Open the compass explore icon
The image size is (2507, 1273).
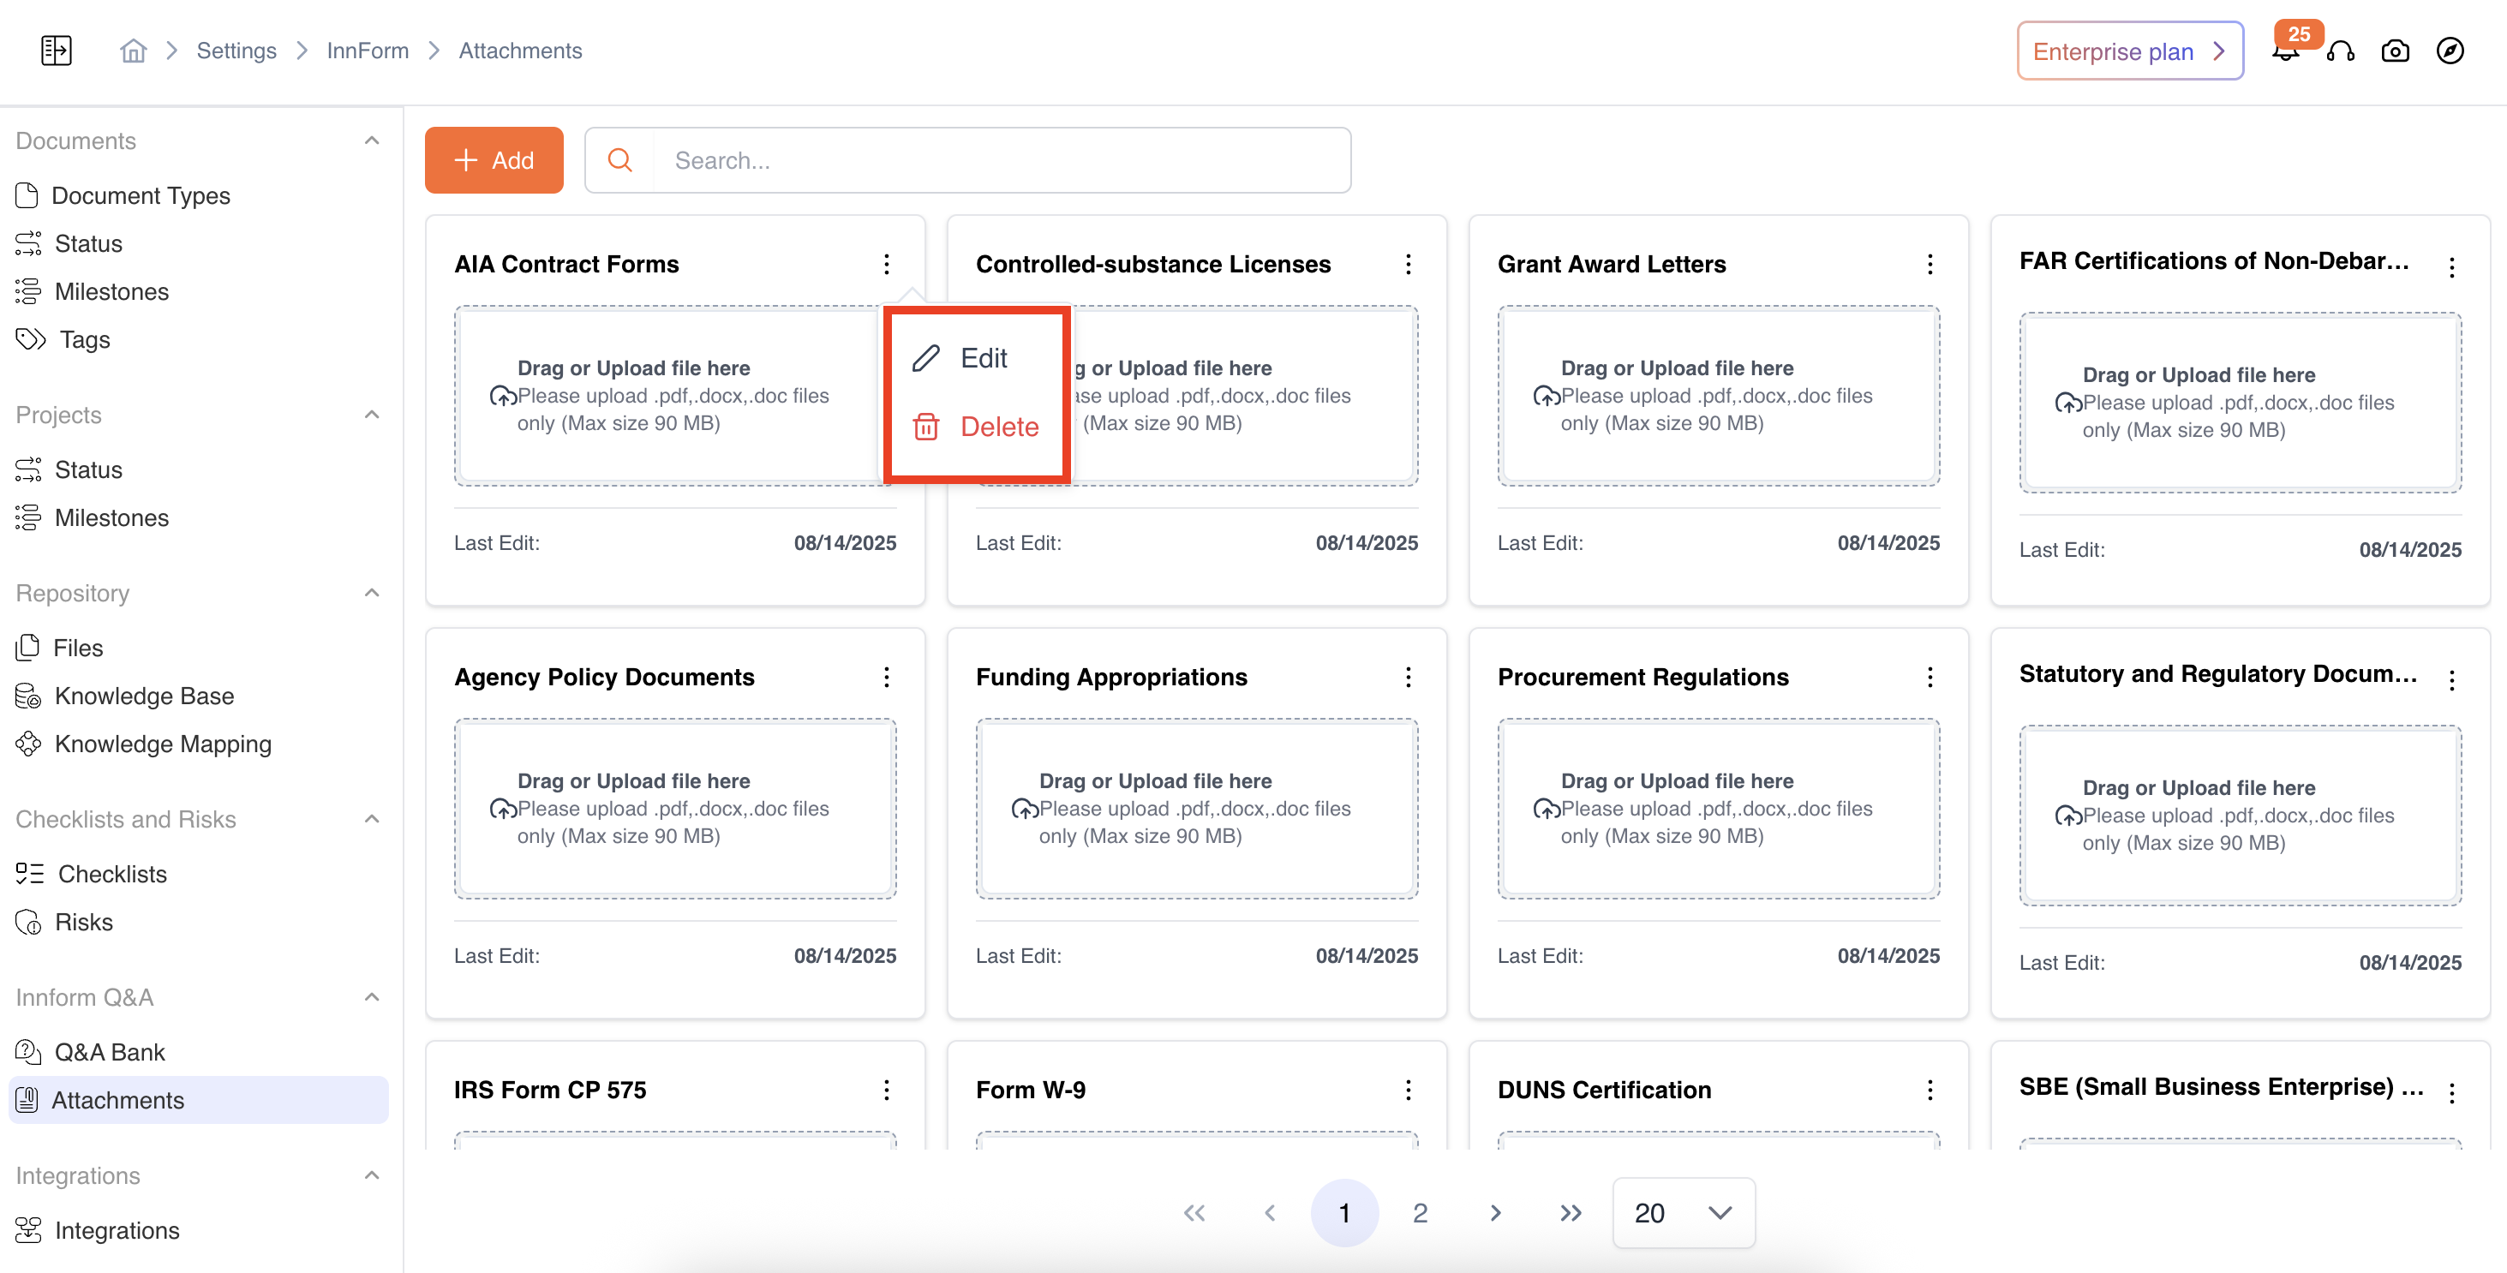[2450, 51]
